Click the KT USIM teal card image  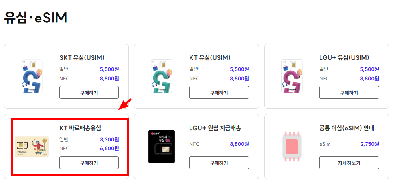point(162,76)
